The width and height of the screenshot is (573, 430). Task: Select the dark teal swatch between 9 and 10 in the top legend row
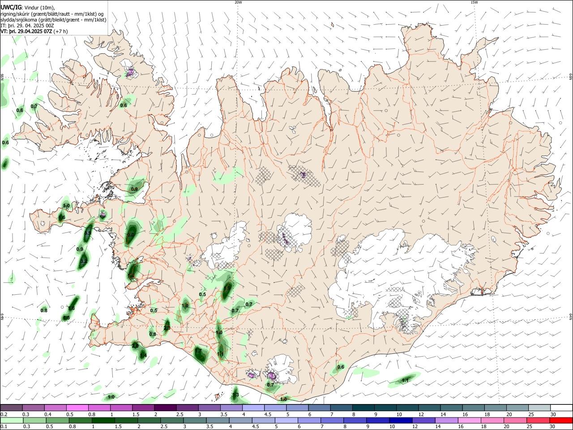(385, 408)
